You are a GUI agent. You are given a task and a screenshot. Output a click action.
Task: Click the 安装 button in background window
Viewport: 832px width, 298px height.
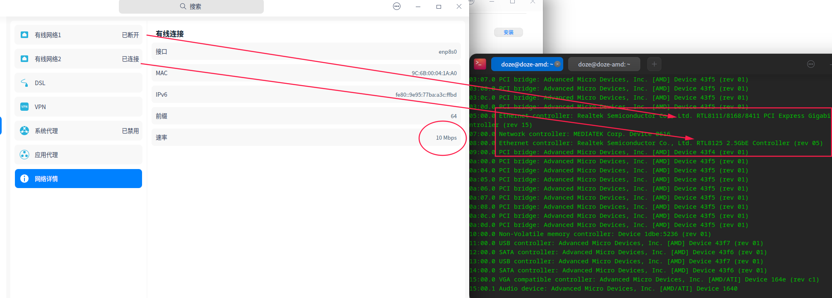tap(509, 32)
